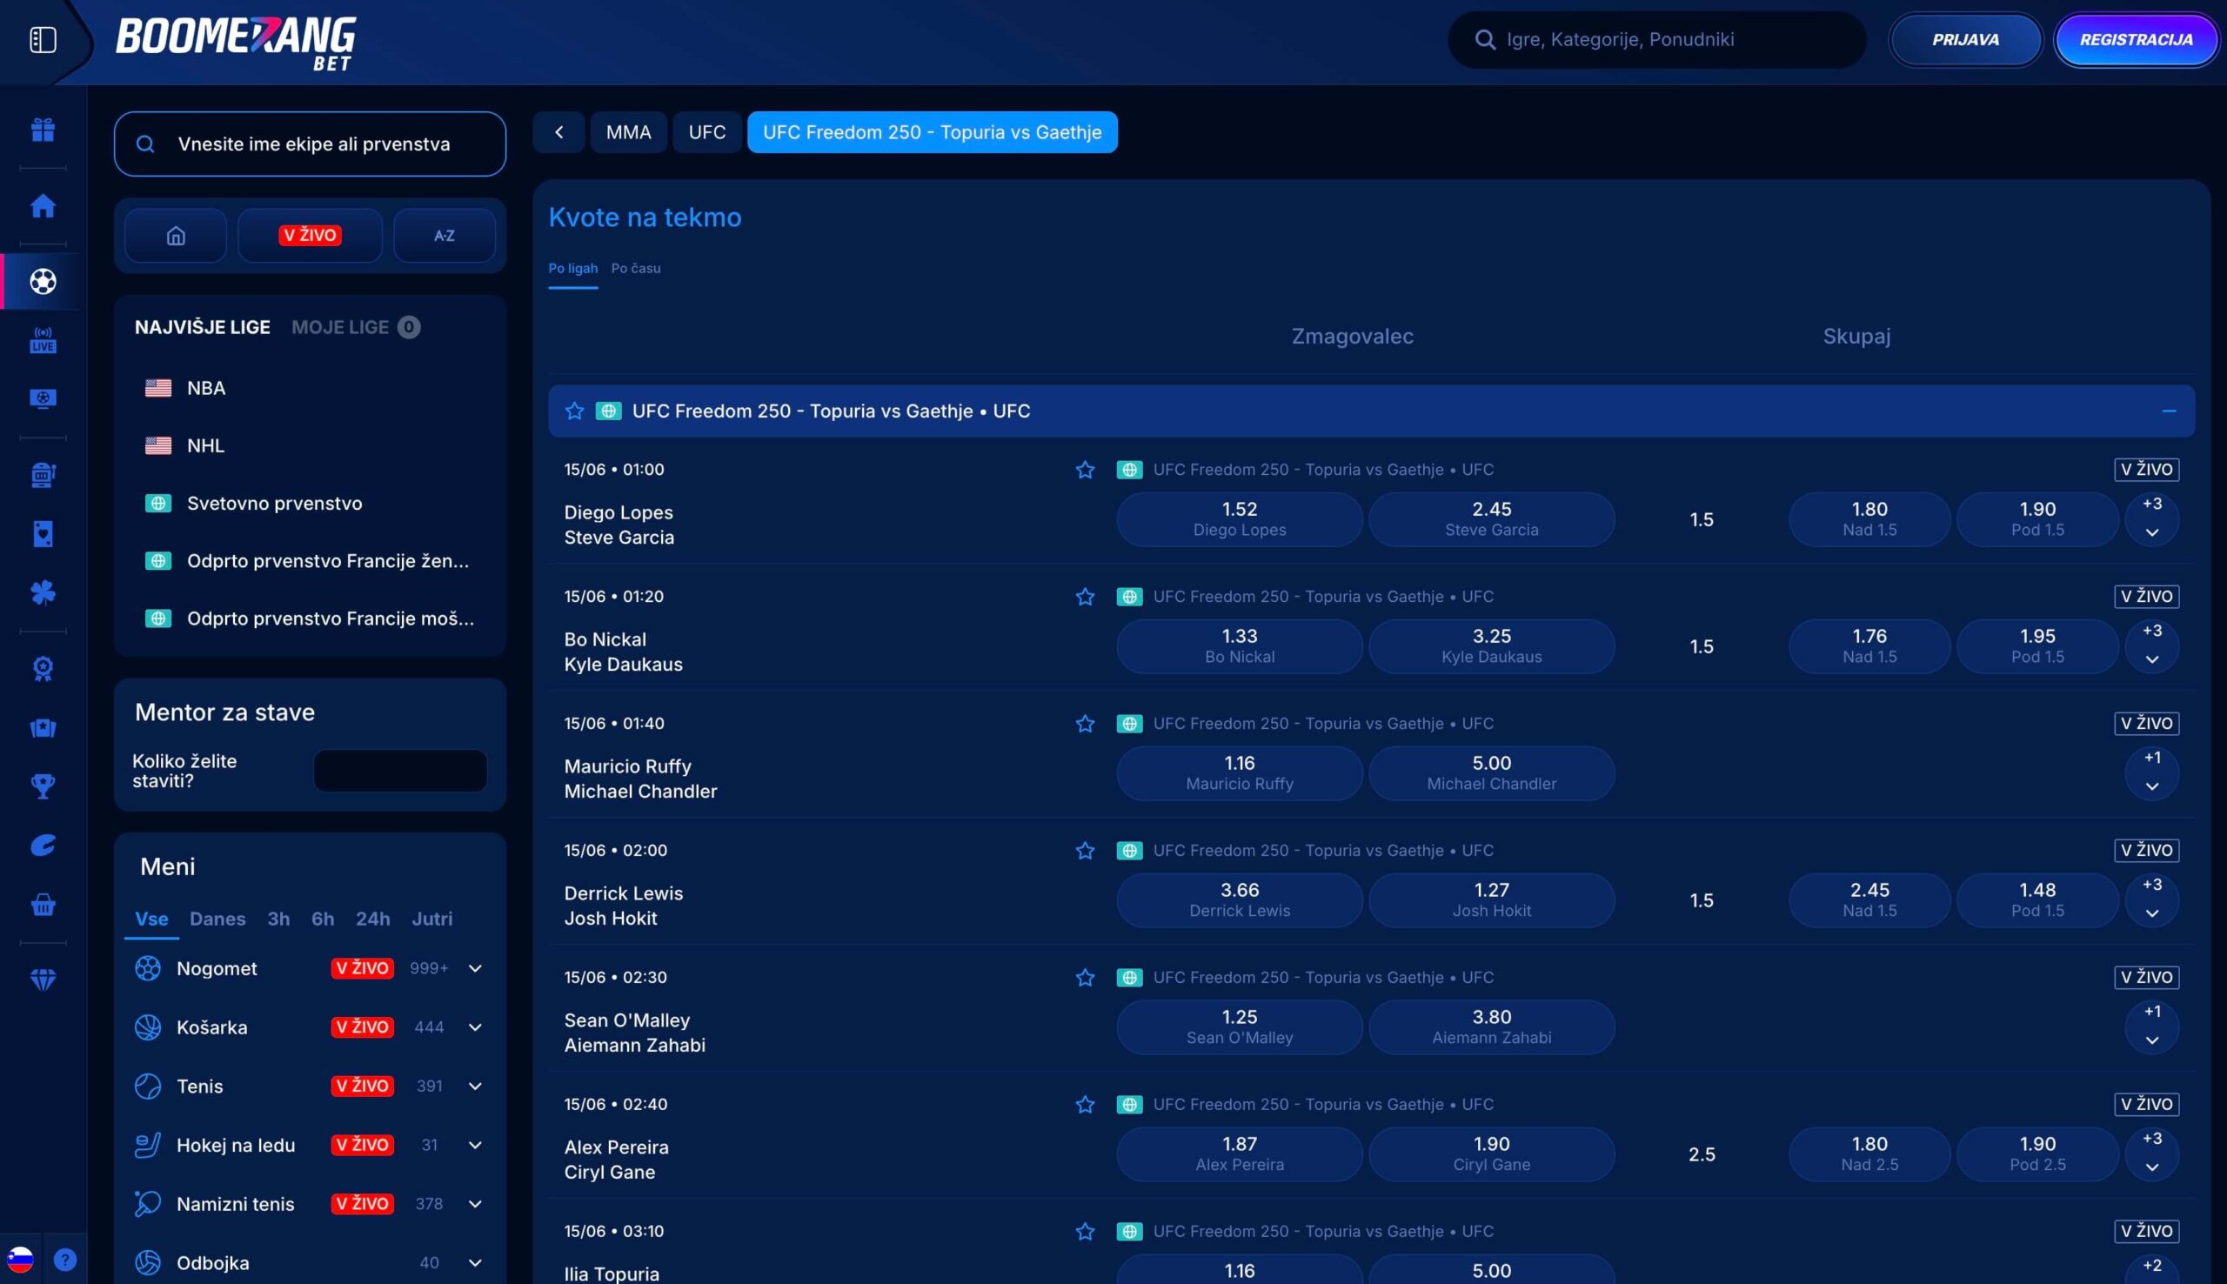Screen dimensions: 2227x1284
Task: Open the award badge sidebar icon
Action: click(x=43, y=668)
